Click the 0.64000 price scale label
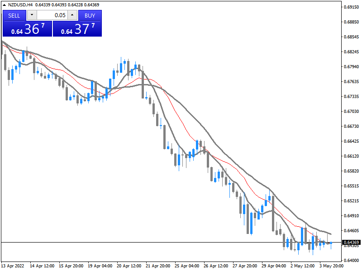This screenshot has width=362, height=271. coord(351,261)
